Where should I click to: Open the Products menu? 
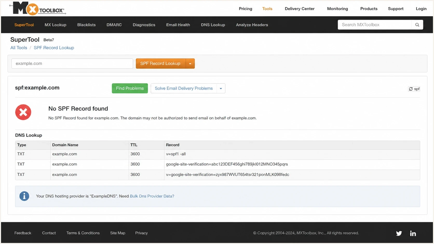click(x=369, y=9)
